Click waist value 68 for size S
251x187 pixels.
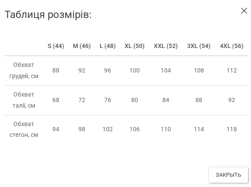(56, 100)
